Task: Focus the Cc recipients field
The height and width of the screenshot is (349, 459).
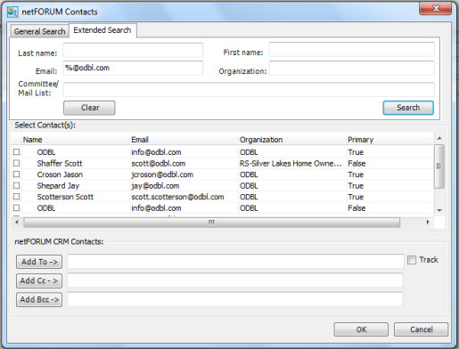Action: point(235,280)
